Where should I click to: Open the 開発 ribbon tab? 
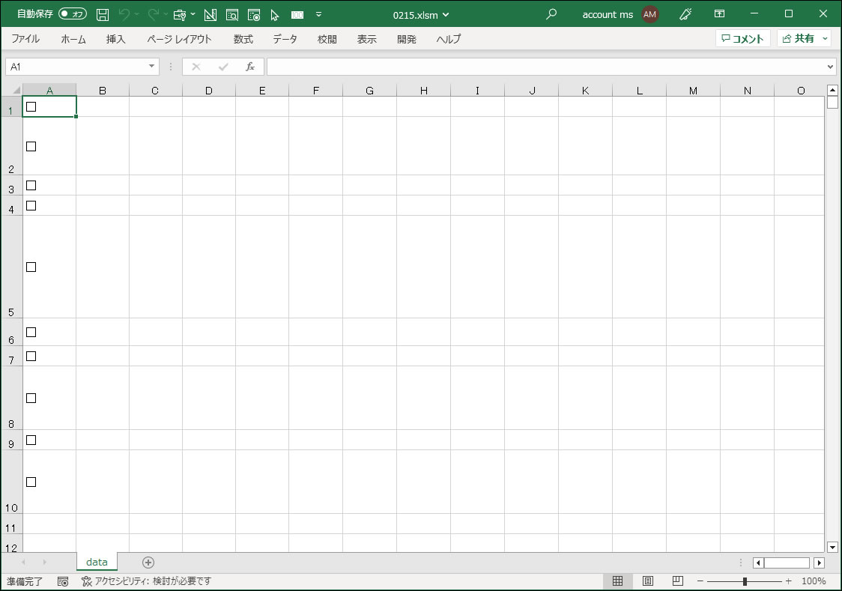[407, 39]
